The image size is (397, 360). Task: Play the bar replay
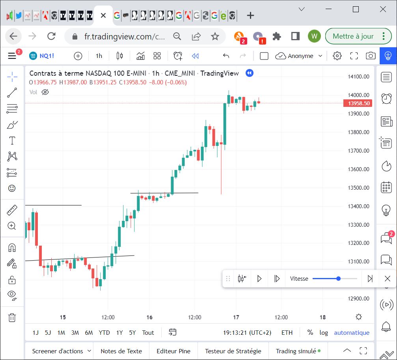[x=259, y=279]
